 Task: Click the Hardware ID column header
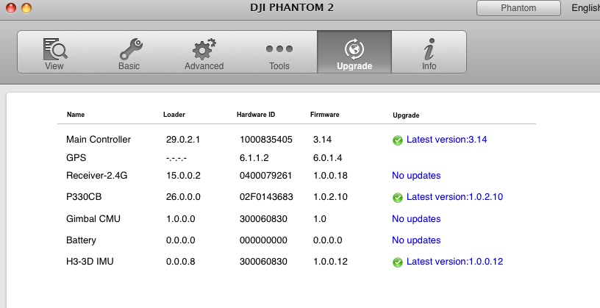(256, 115)
